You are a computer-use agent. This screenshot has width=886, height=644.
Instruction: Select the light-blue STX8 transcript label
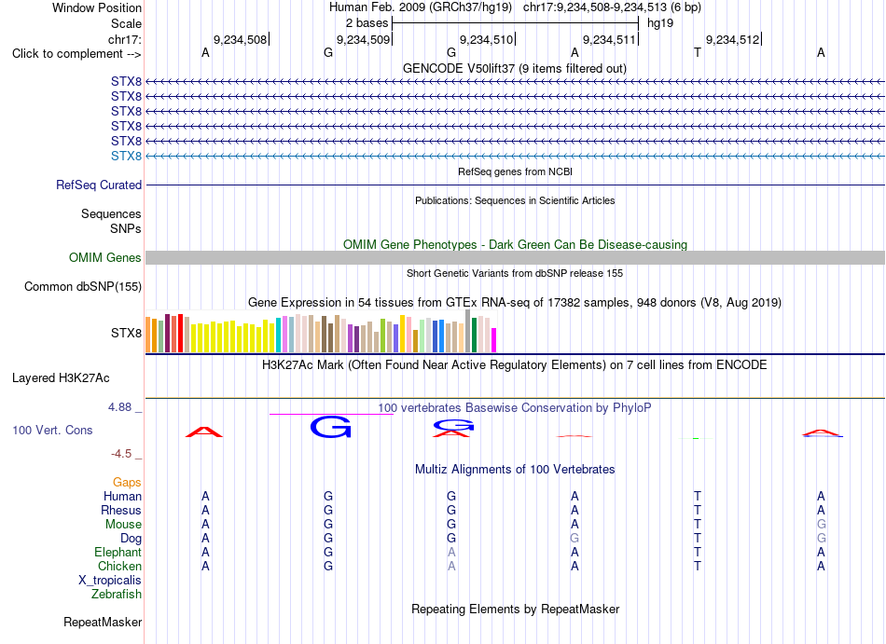click(126, 156)
